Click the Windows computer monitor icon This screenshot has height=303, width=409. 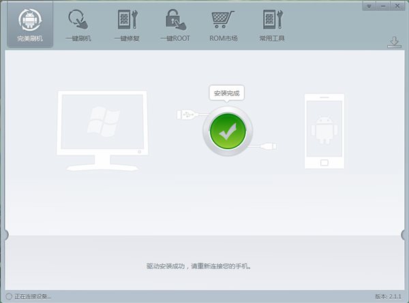(x=102, y=131)
